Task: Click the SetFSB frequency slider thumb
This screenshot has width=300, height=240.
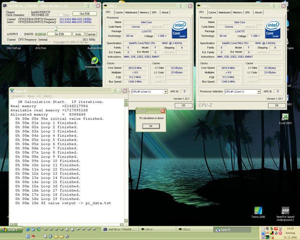Action: (x=55, y=28)
